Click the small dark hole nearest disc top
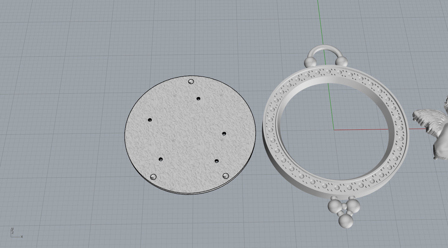This screenshot has width=448, height=248. 198,98
